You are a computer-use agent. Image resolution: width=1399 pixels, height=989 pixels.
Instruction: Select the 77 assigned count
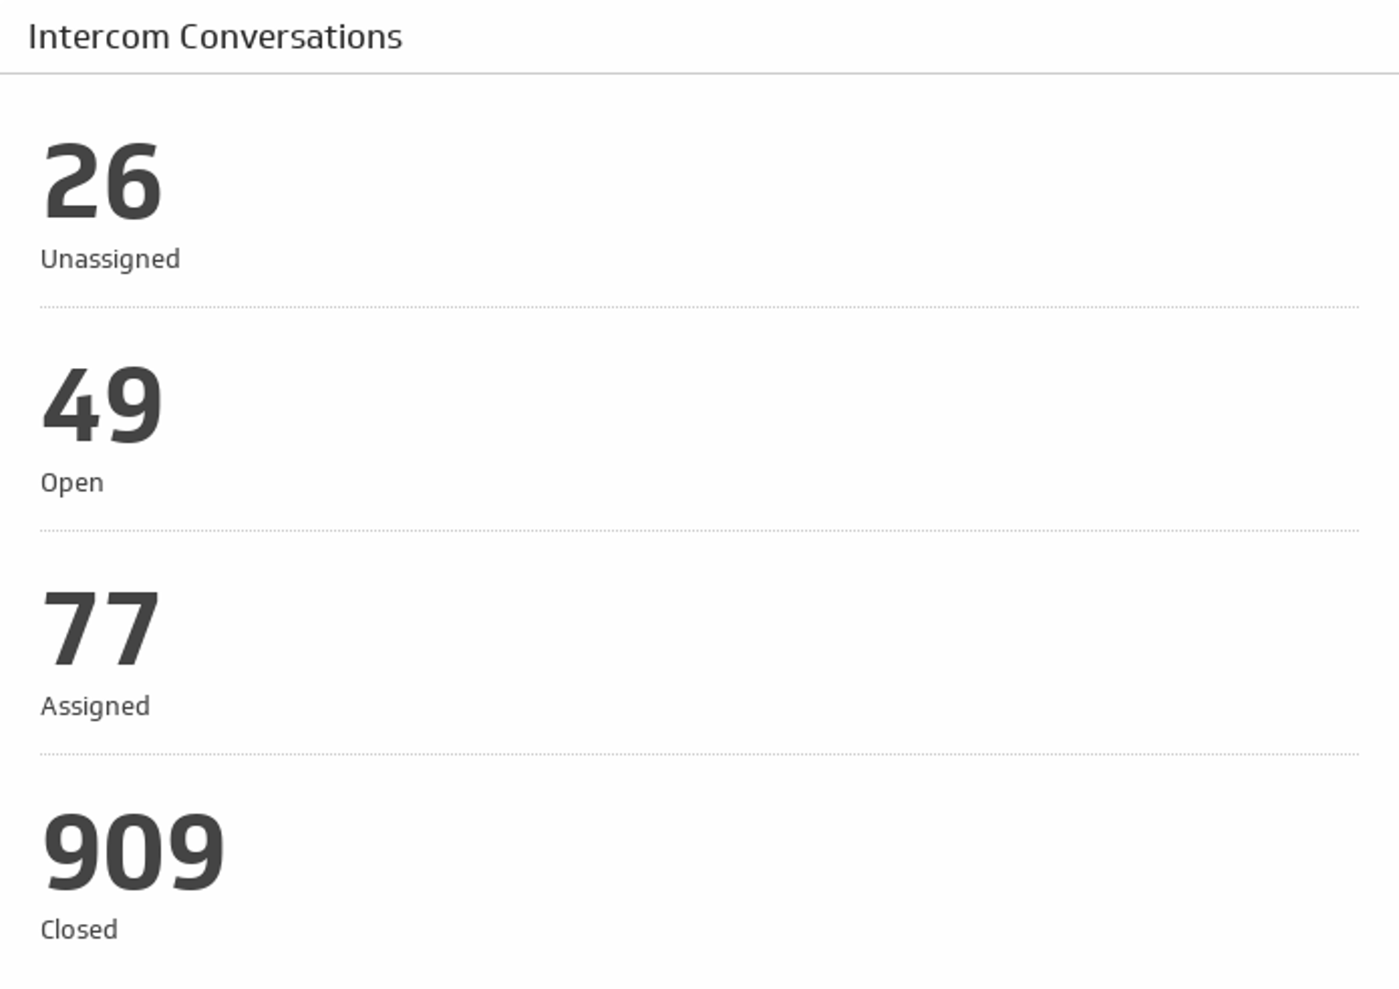[102, 628]
